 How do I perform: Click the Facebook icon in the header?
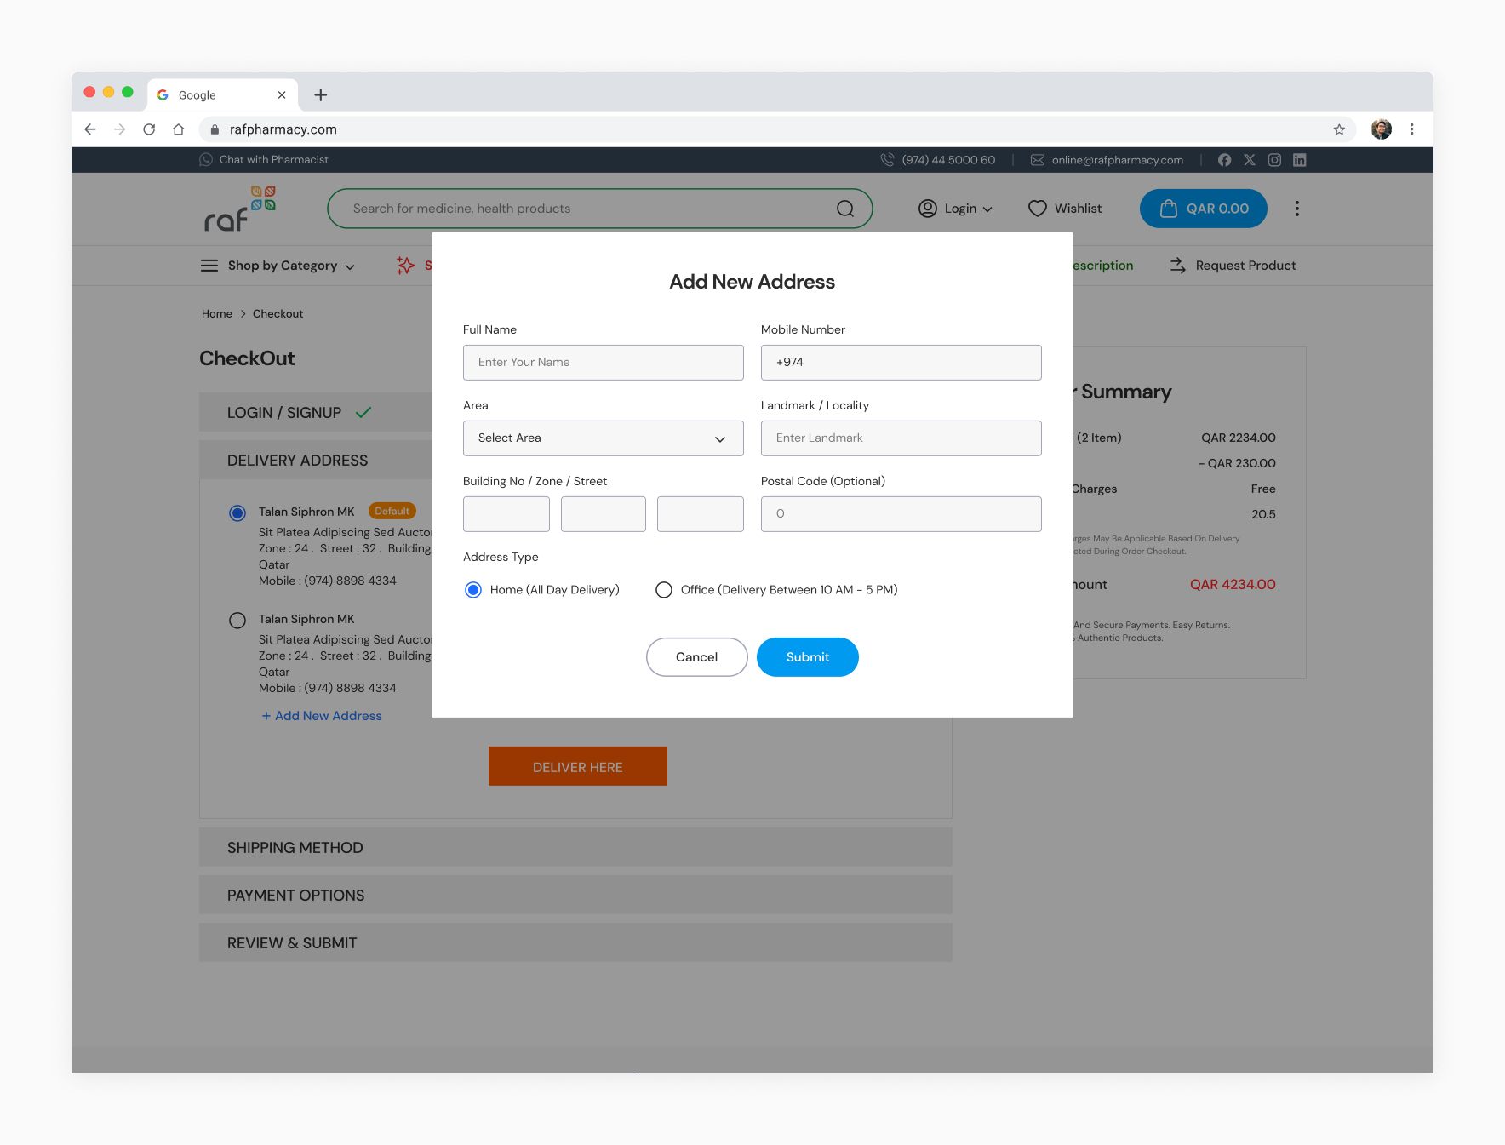tap(1224, 159)
